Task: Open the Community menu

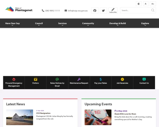Action: click(x=88, y=23)
